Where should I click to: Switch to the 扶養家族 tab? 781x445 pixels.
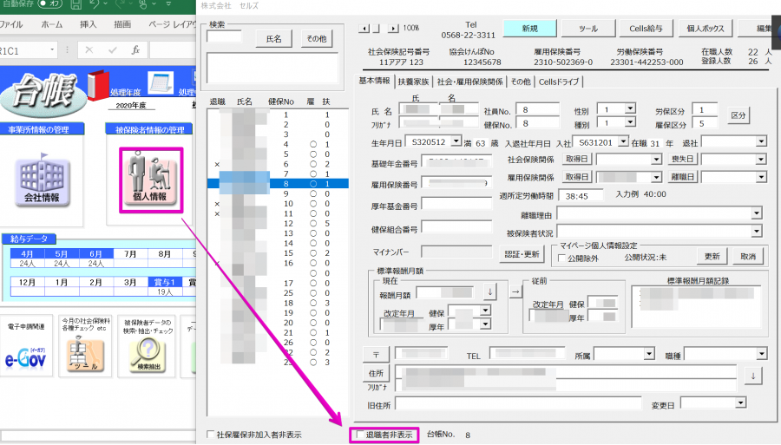click(x=413, y=82)
